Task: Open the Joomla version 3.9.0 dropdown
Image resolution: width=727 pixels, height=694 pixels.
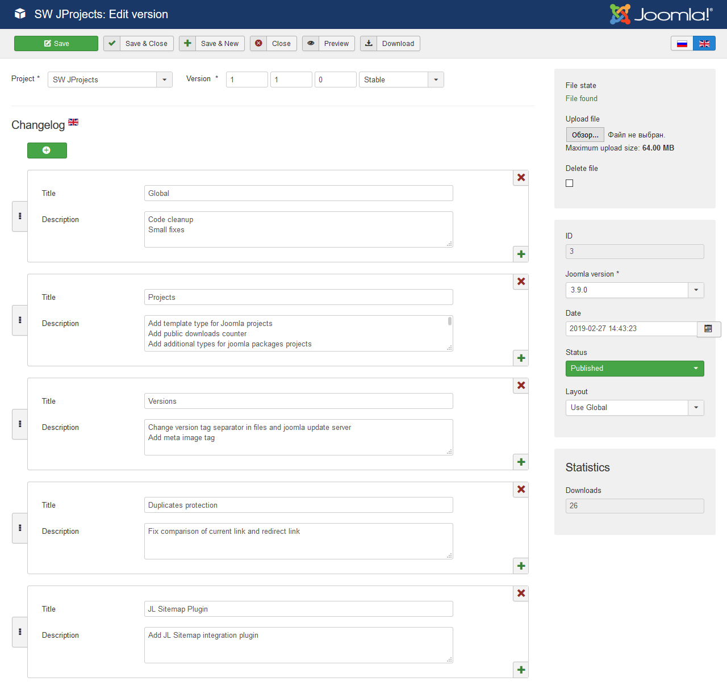Action: click(635, 290)
